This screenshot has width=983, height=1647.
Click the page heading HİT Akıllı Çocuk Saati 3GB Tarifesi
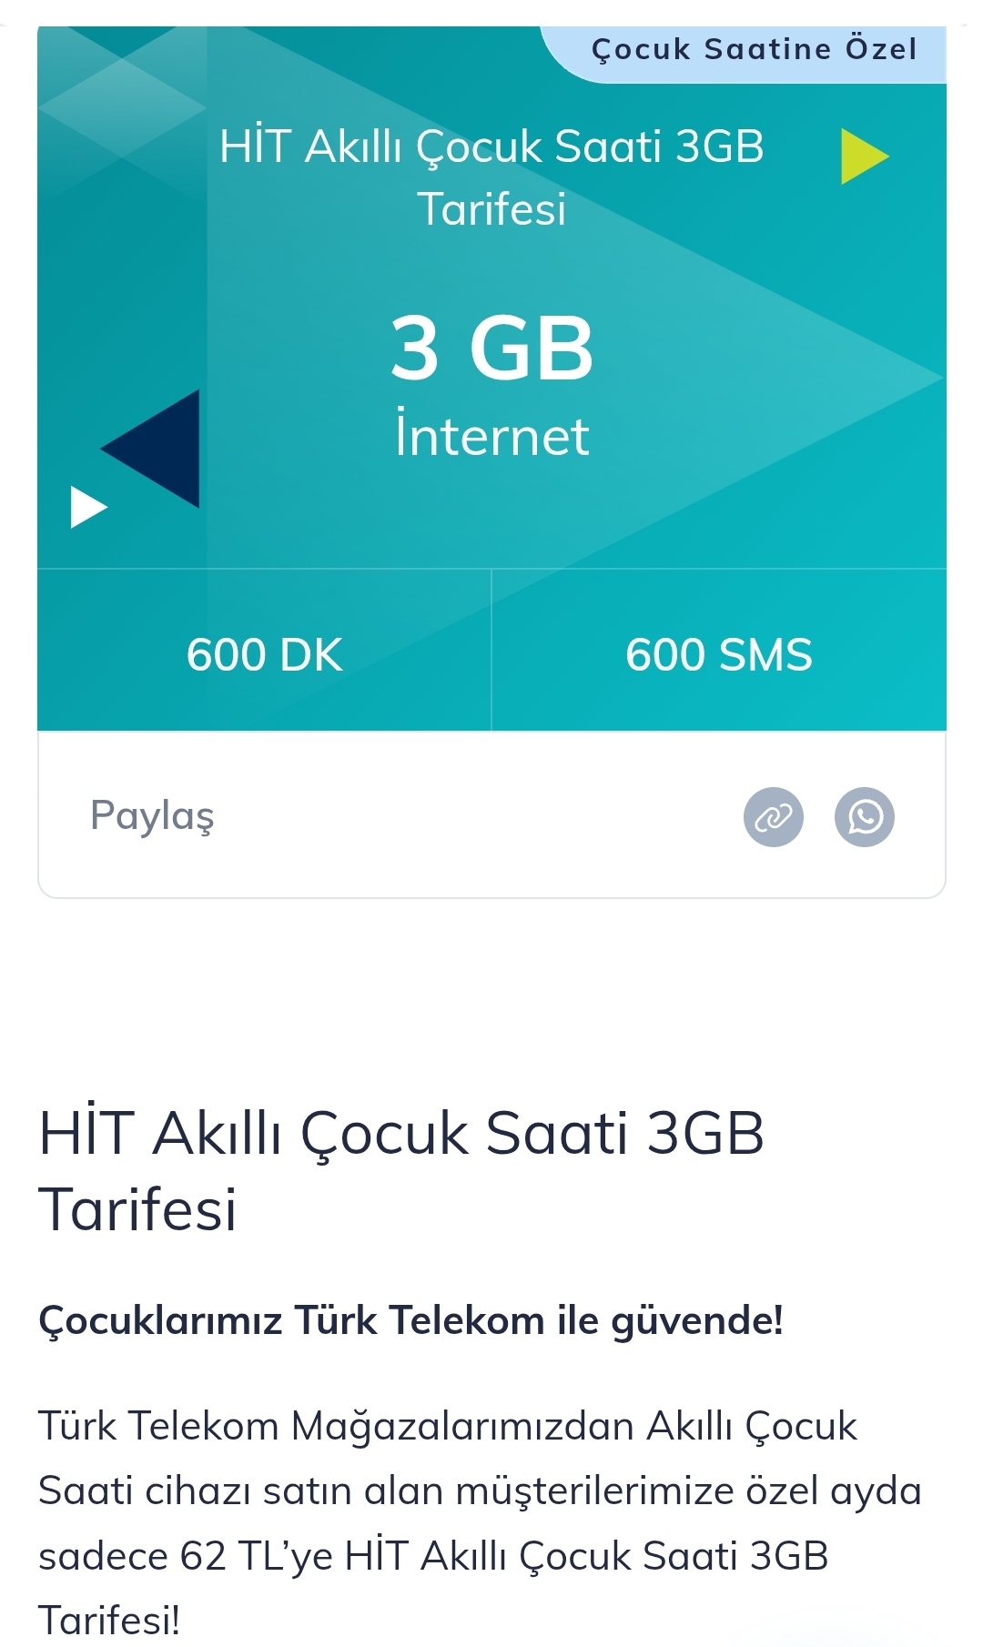point(401,1171)
